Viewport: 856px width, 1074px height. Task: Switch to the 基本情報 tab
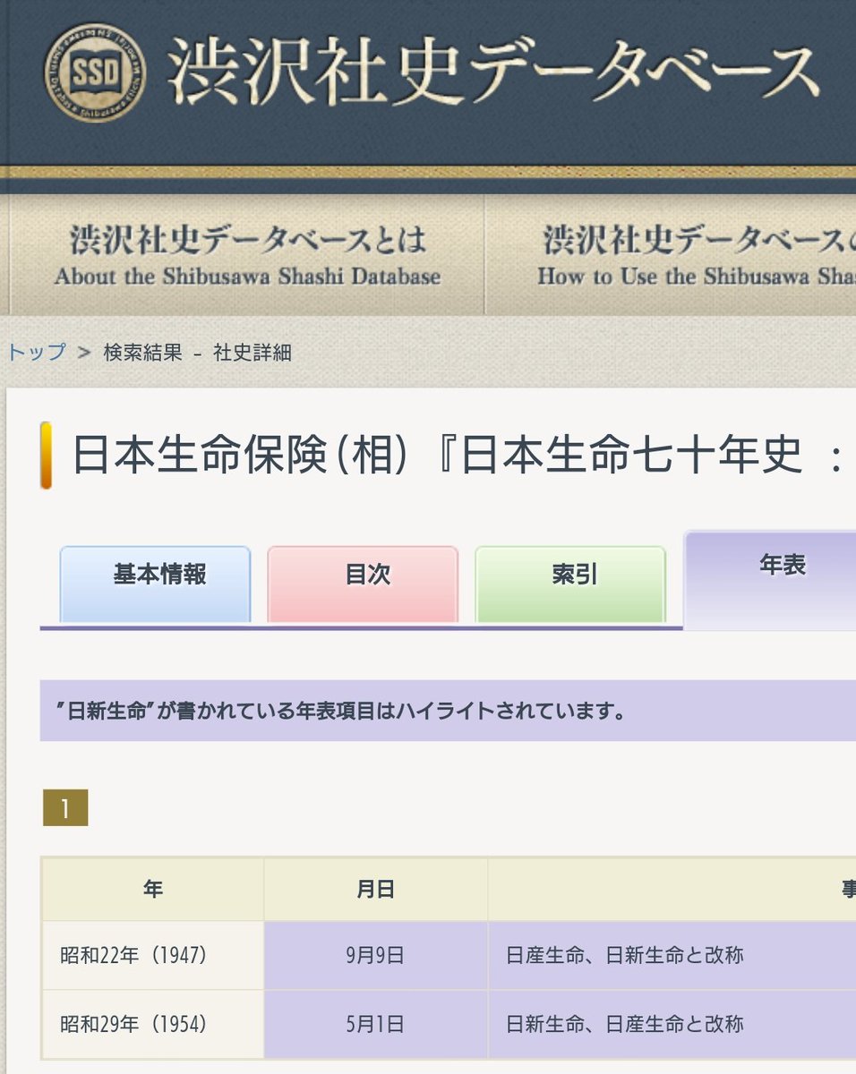click(155, 584)
